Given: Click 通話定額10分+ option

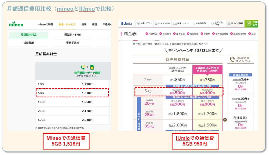Looking at the screenshot, I should (240, 99).
